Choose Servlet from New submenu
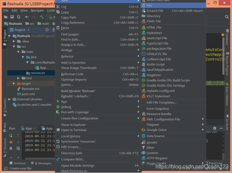The image size is (232, 173). pos(173,142)
